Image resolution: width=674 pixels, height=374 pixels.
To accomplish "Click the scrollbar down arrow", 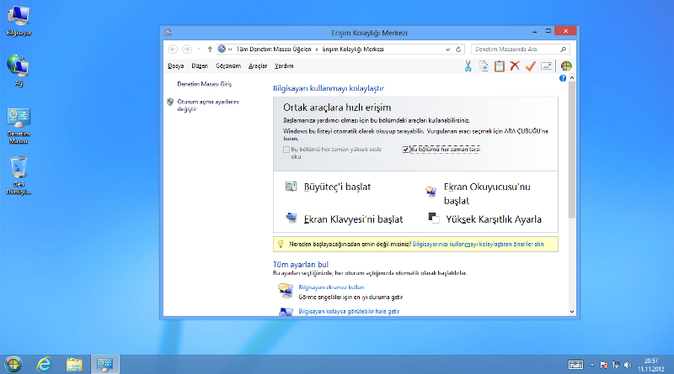I will pyautogui.click(x=572, y=312).
